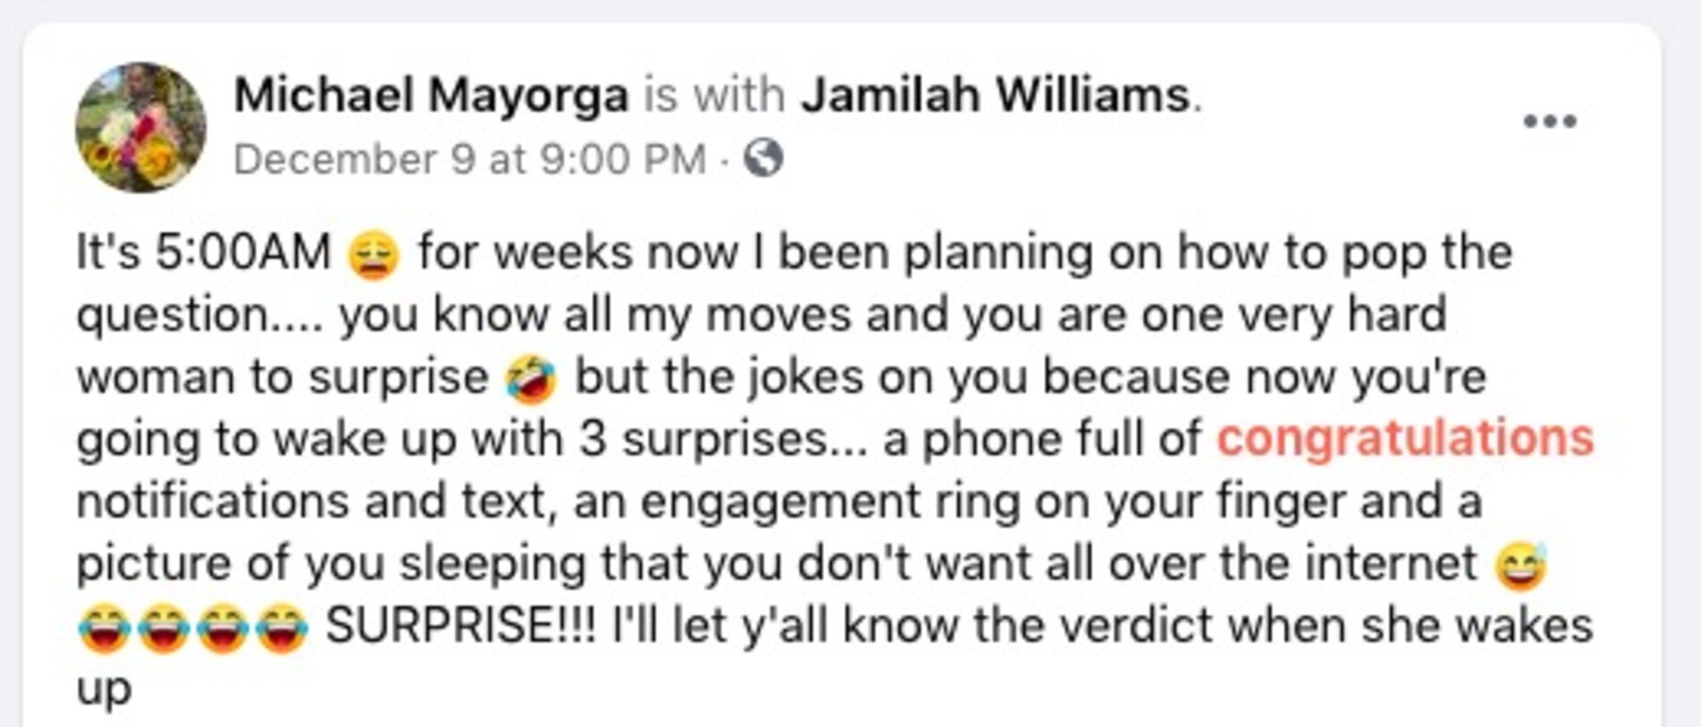1701x727 pixels.
Task: Open Jamilah Williams' tagged profile link
Action: coord(996,95)
